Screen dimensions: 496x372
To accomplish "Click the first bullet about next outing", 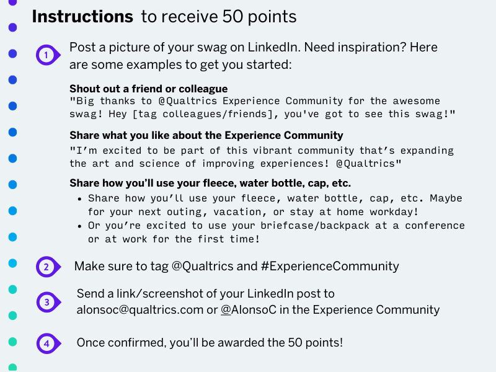I will tap(275, 205).
